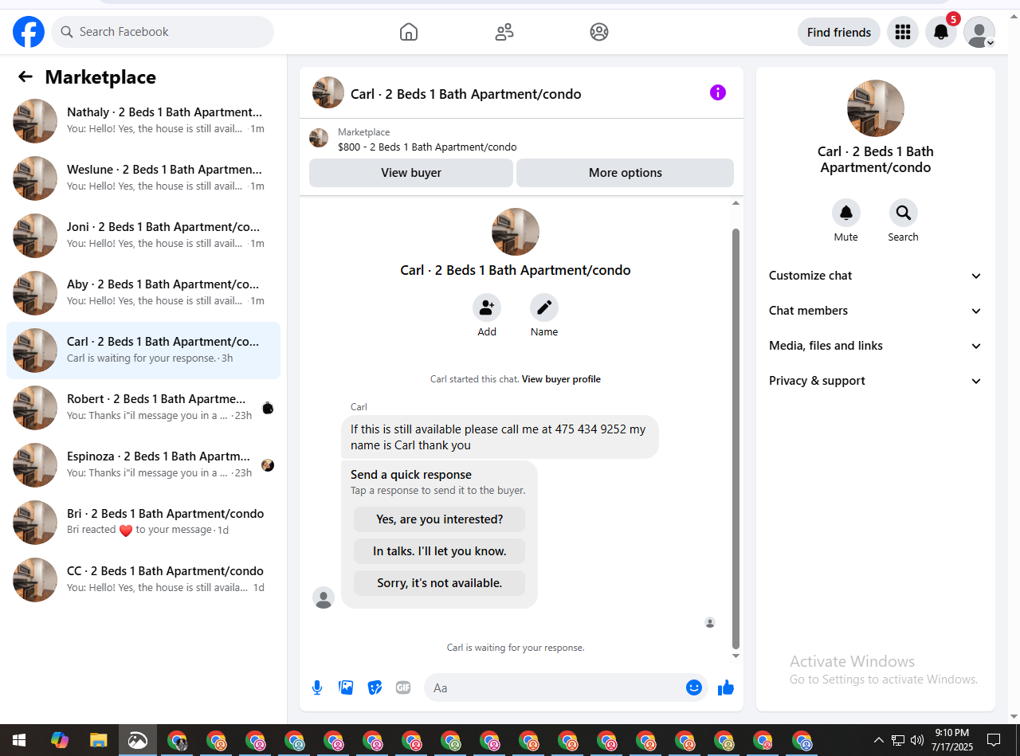Screen dimensions: 1020x756
Task: Send quick reply 'Sorry, it's not available.'
Action: (x=440, y=583)
